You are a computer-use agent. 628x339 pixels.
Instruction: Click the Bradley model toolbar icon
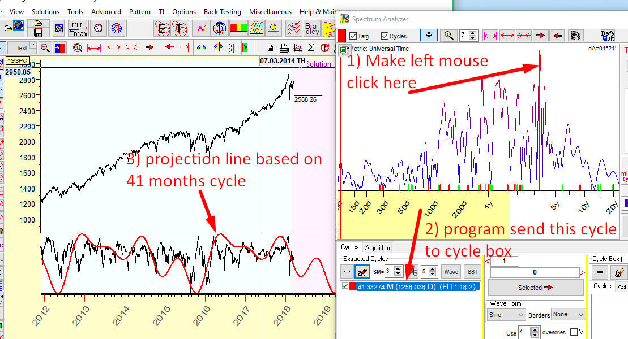[311, 27]
